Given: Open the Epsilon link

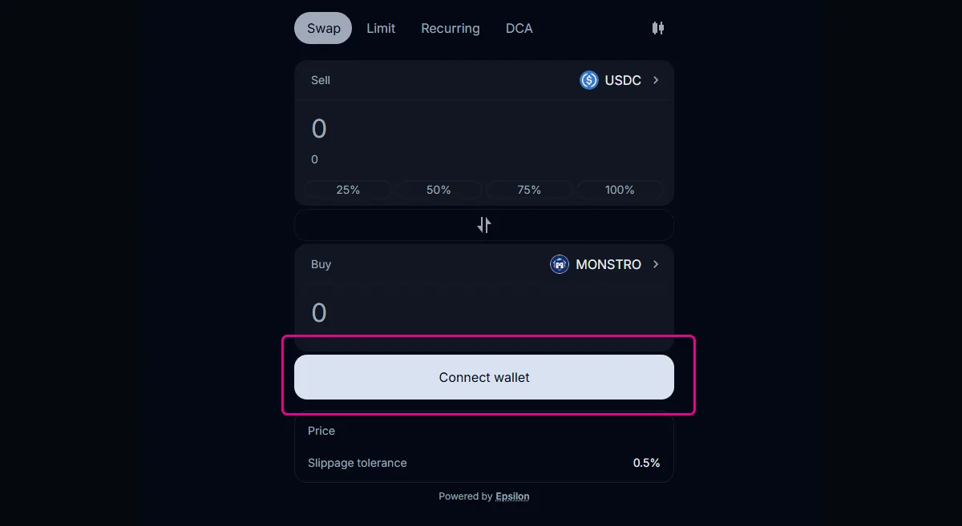Looking at the screenshot, I should [x=512, y=496].
